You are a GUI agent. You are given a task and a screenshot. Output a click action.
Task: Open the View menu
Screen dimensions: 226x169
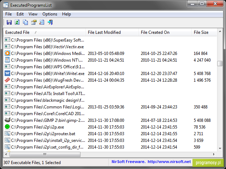coord(33,14)
